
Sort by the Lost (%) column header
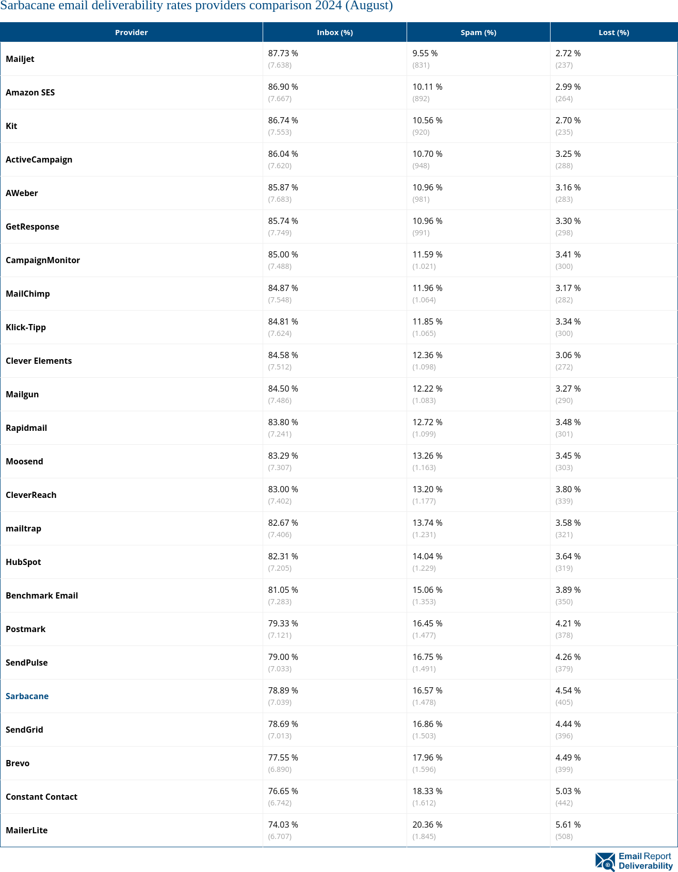tap(614, 33)
